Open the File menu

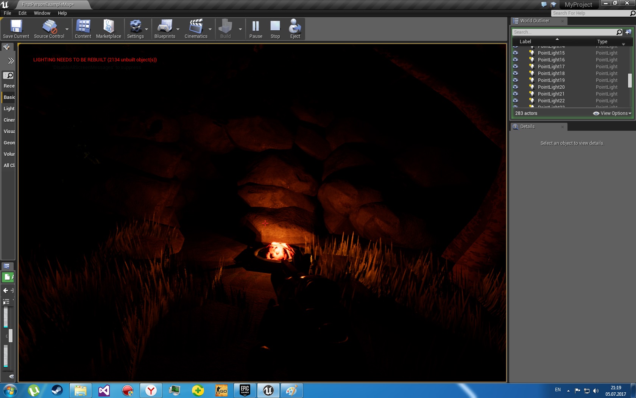click(8, 13)
